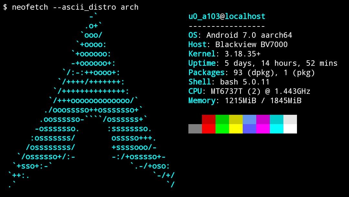The width and height of the screenshot is (349, 197).
Task: Click the bright red bottom-row color block
Action: pyautogui.click(x=208, y=129)
